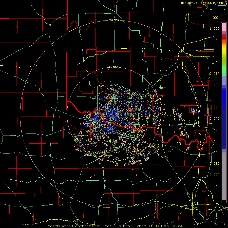The image size is (228, 228).
Task: Click the 50 NMI range ring label
Action: (x=114, y=67)
